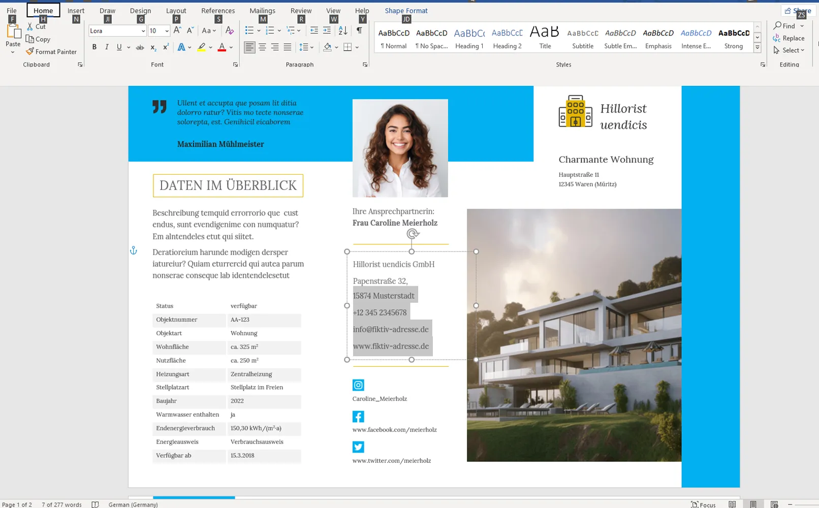Open the Paragraph dialog launcher

pyautogui.click(x=365, y=65)
